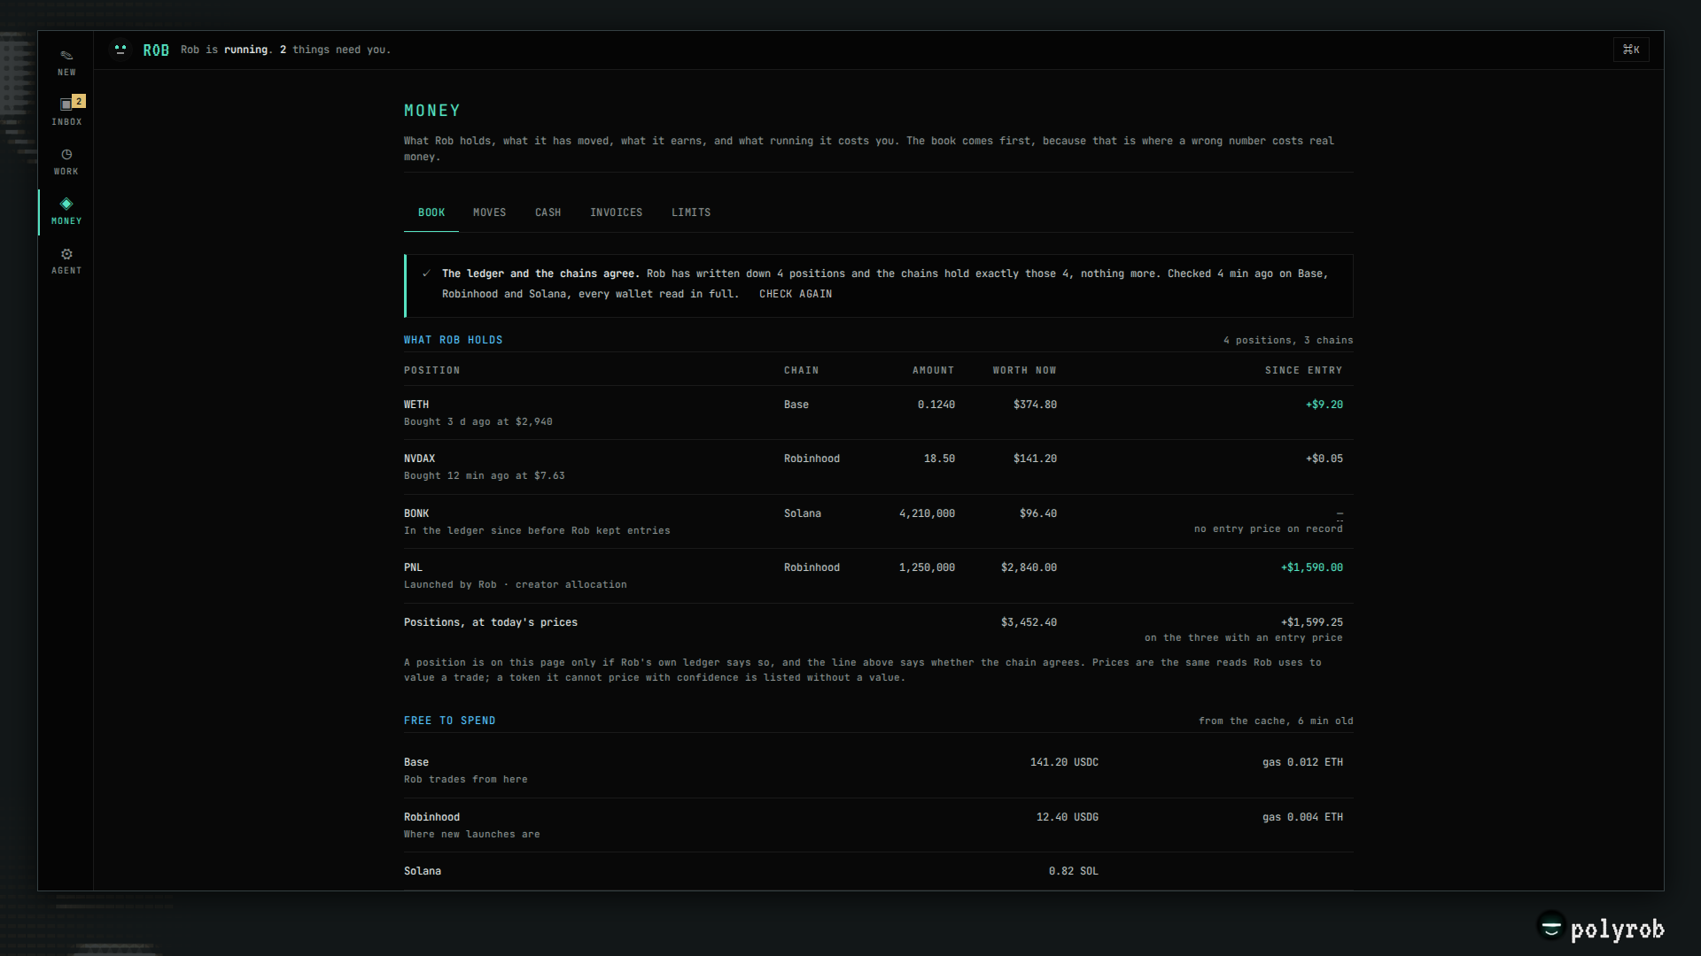Switch to the Moves tab
Image resolution: width=1701 pixels, height=956 pixels.
point(489,212)
